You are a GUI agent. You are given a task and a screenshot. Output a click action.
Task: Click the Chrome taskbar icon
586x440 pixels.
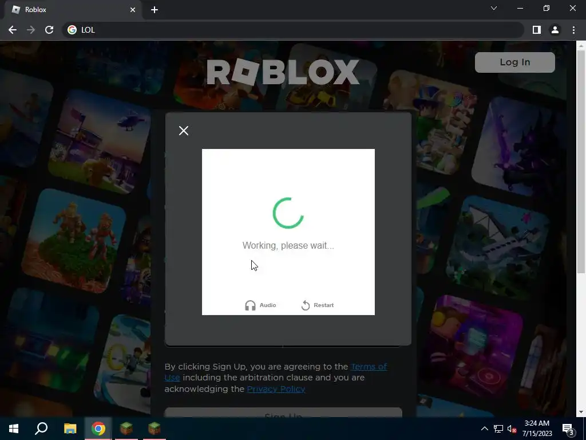click(x=98, y=429)
